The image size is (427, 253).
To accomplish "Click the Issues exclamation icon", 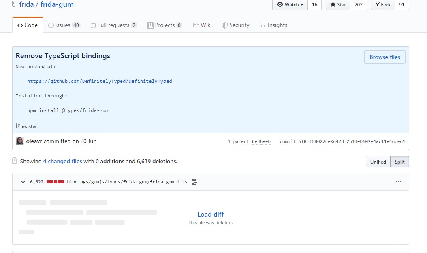I will [x=51, y=25].
